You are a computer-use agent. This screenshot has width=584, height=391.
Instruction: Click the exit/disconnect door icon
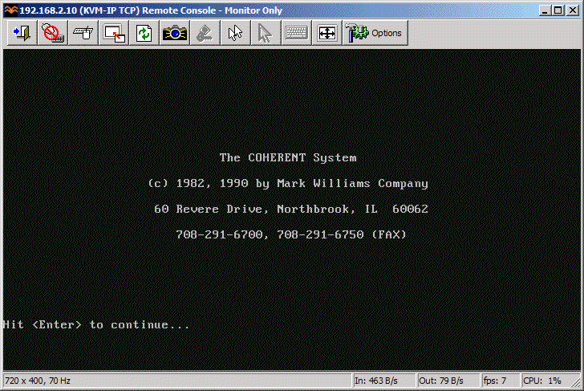(x=22, y=33)
